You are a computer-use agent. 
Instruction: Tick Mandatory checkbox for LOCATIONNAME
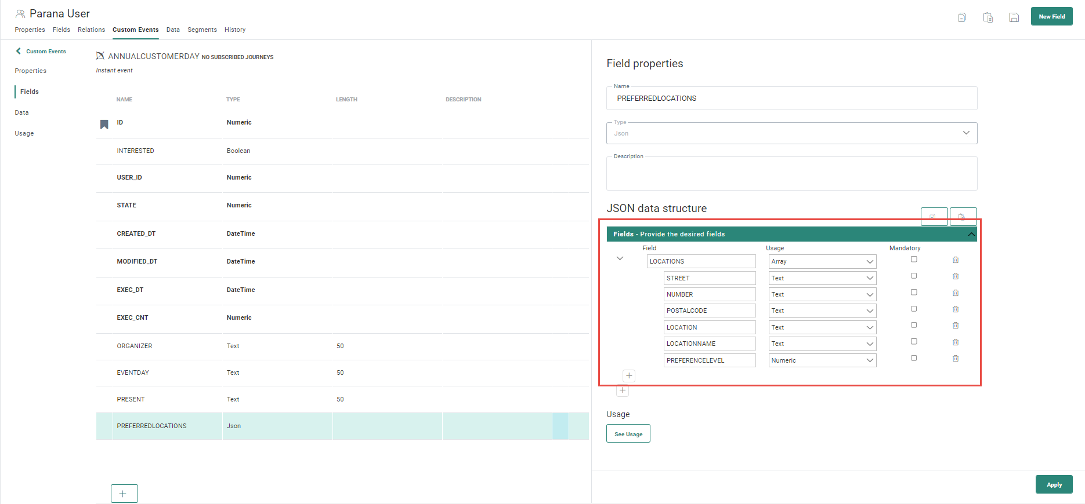pos(914,342)
